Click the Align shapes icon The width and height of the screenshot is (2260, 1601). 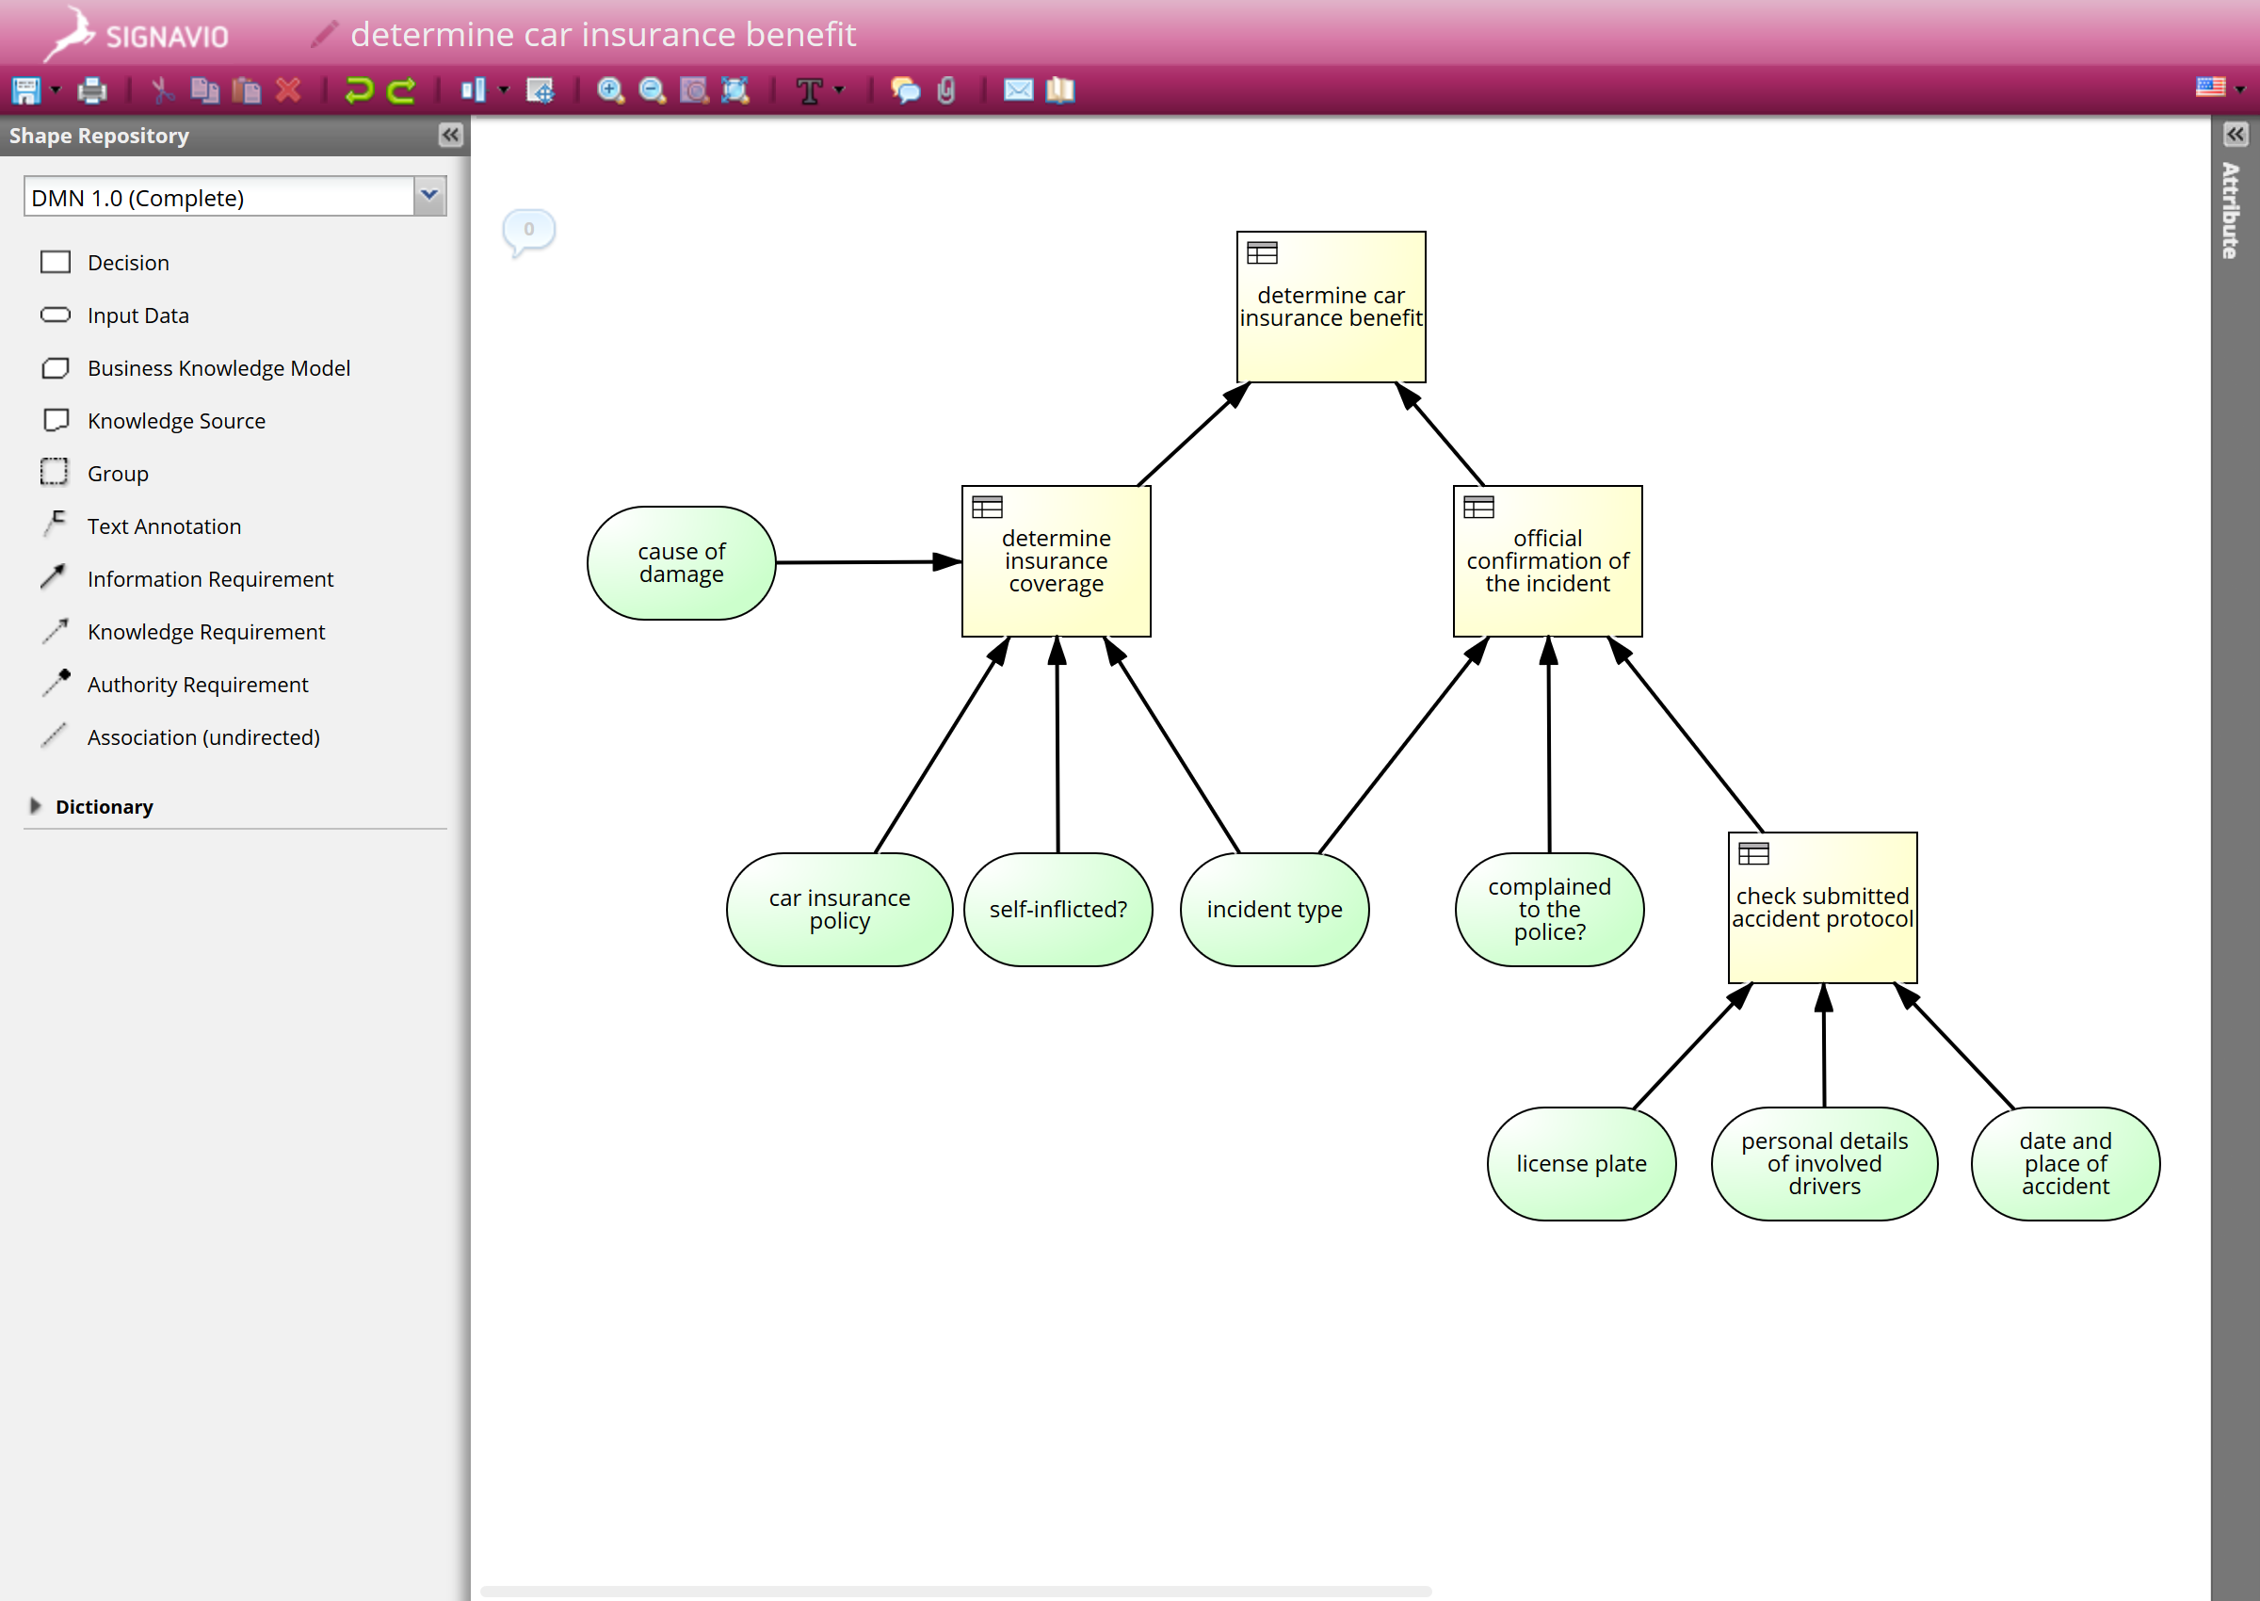click(473, 90)
